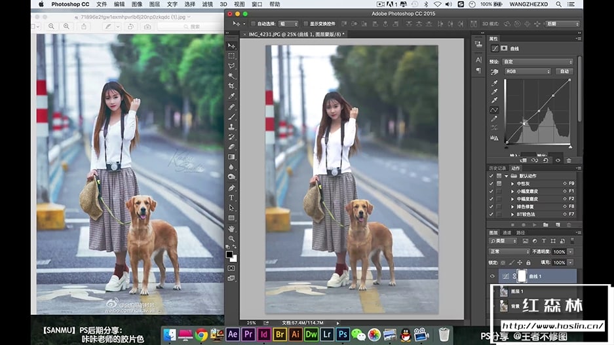Select the Pen tool

(231, 188)
